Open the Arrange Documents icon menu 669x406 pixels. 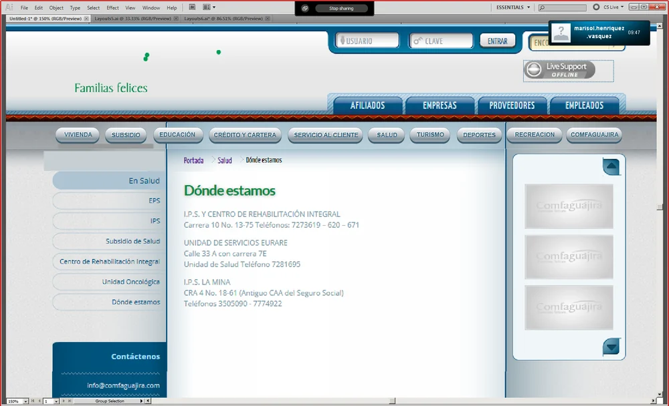point(209,7)
